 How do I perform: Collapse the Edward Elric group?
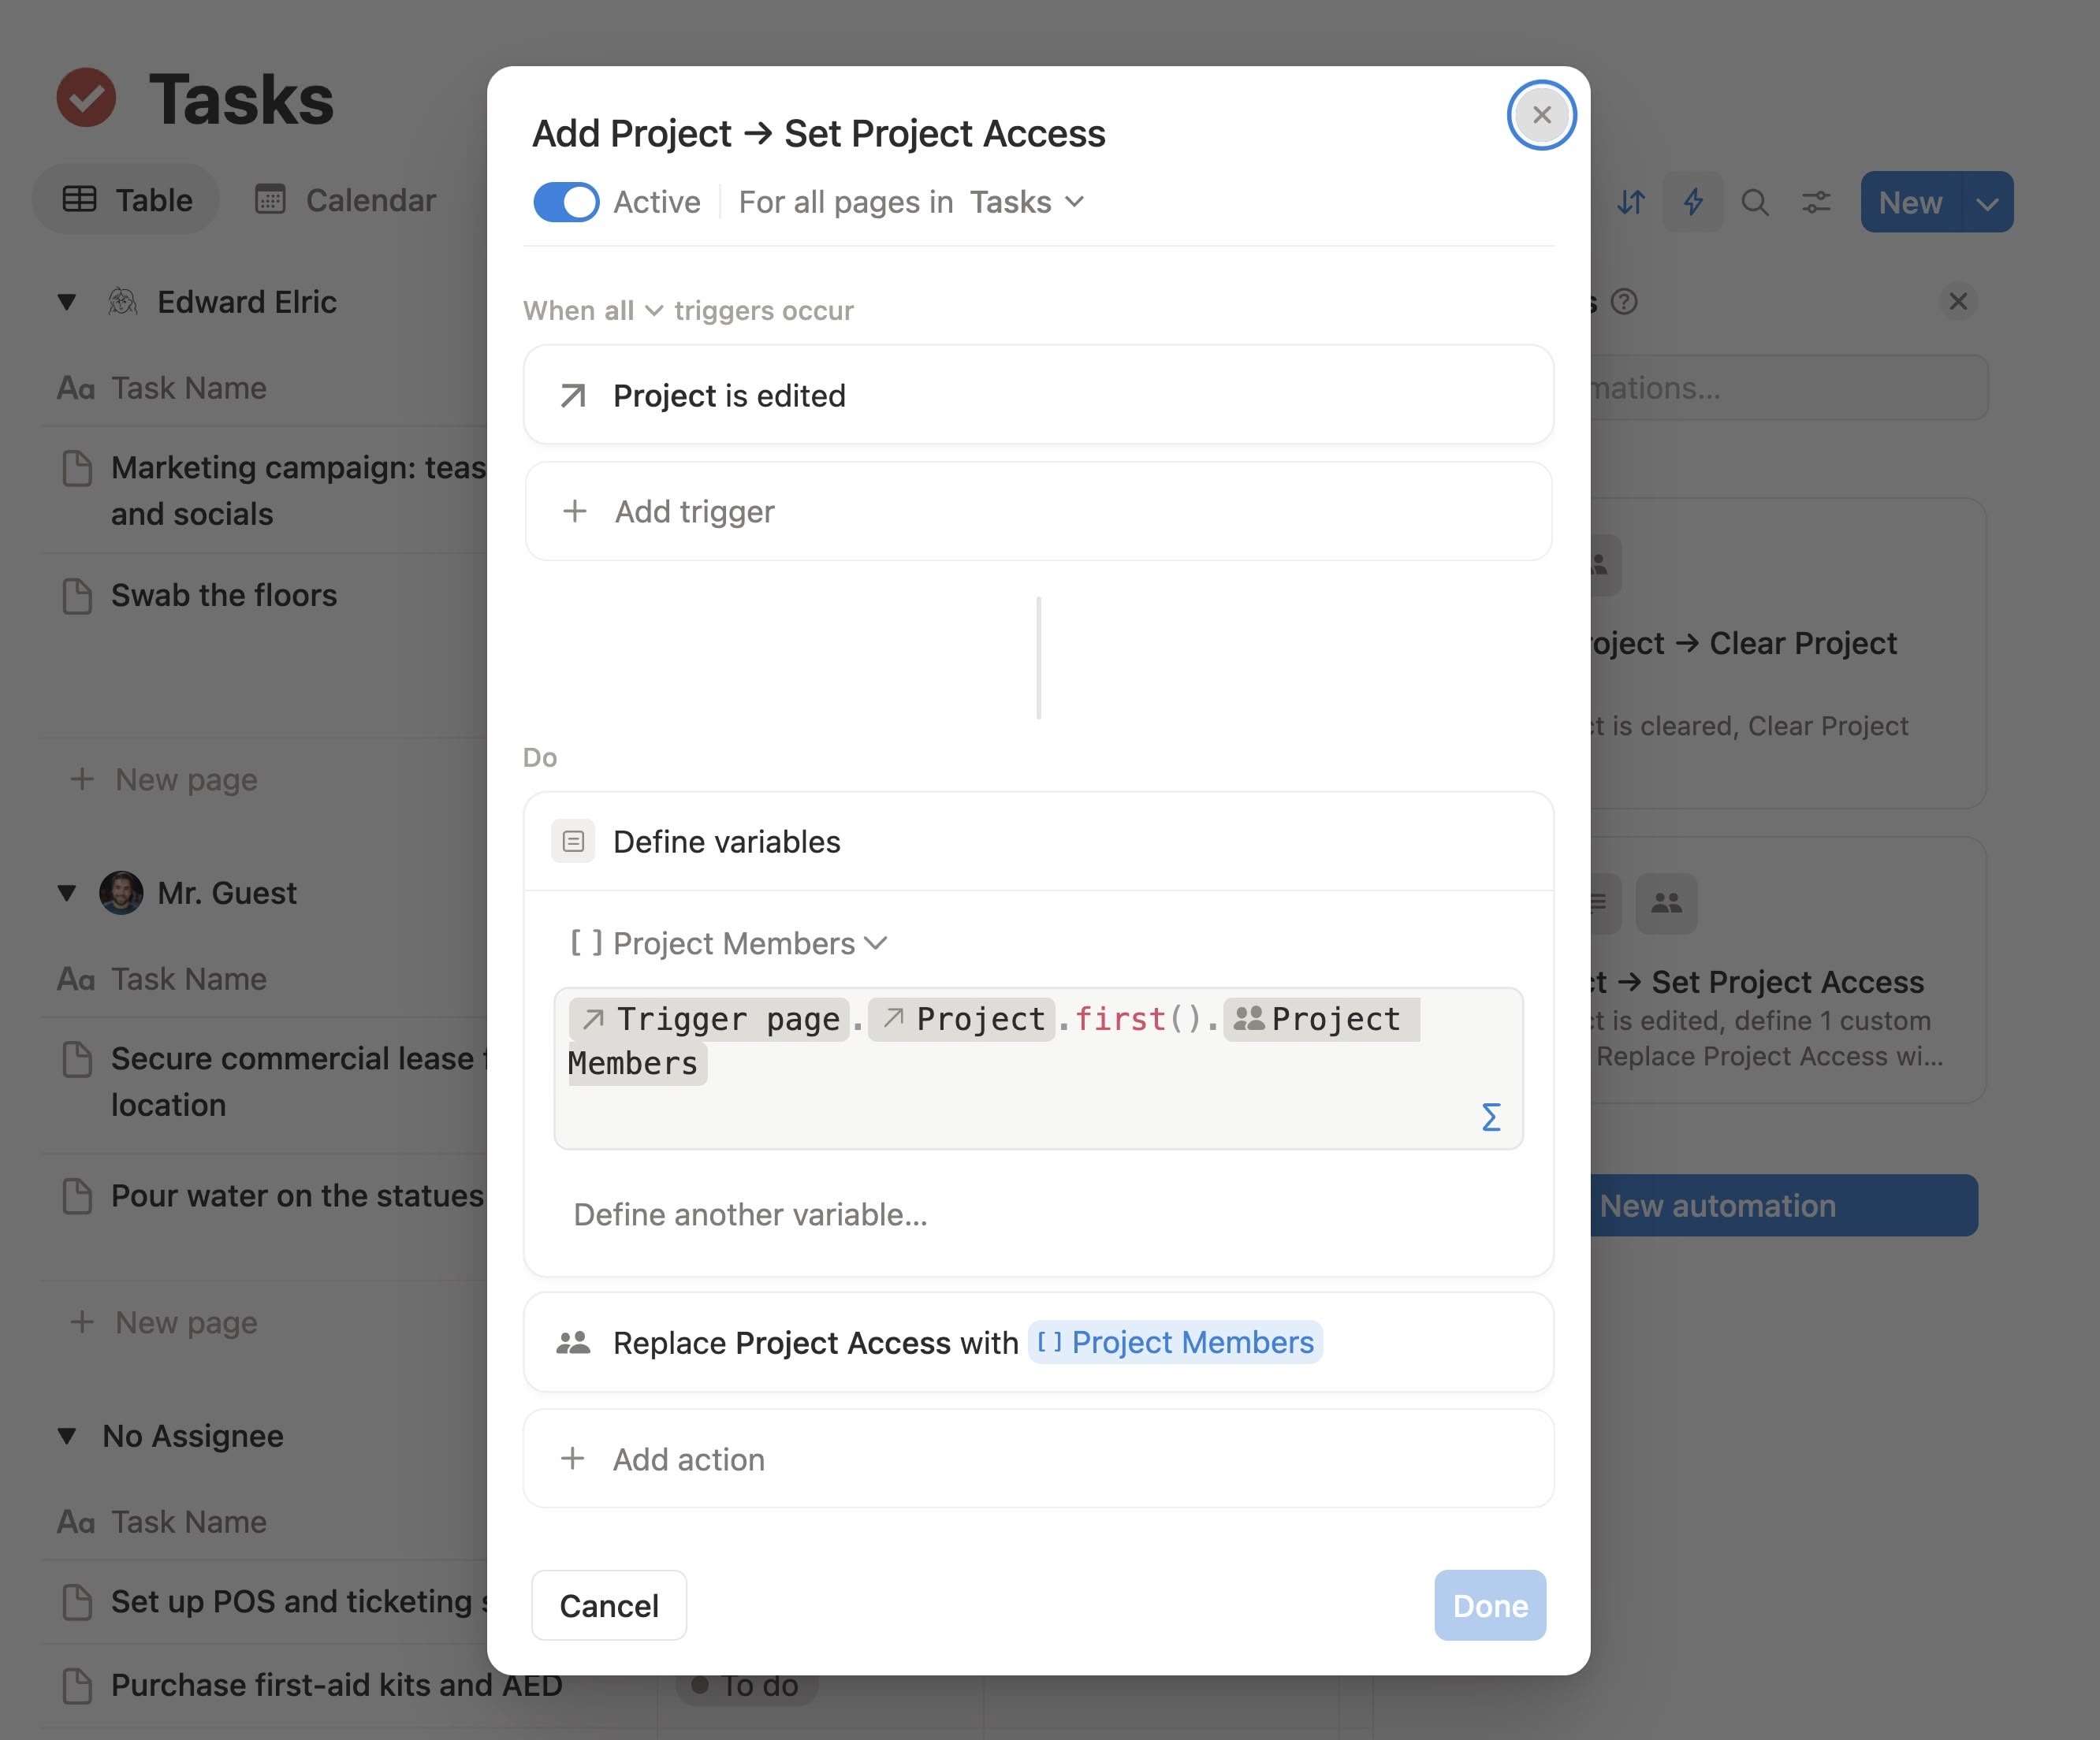pos(67,302)
